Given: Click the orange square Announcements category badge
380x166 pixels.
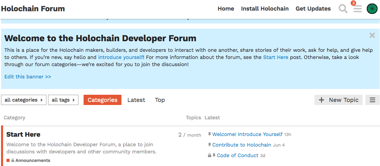Looking at the screenshot, I should pos(8,161).
